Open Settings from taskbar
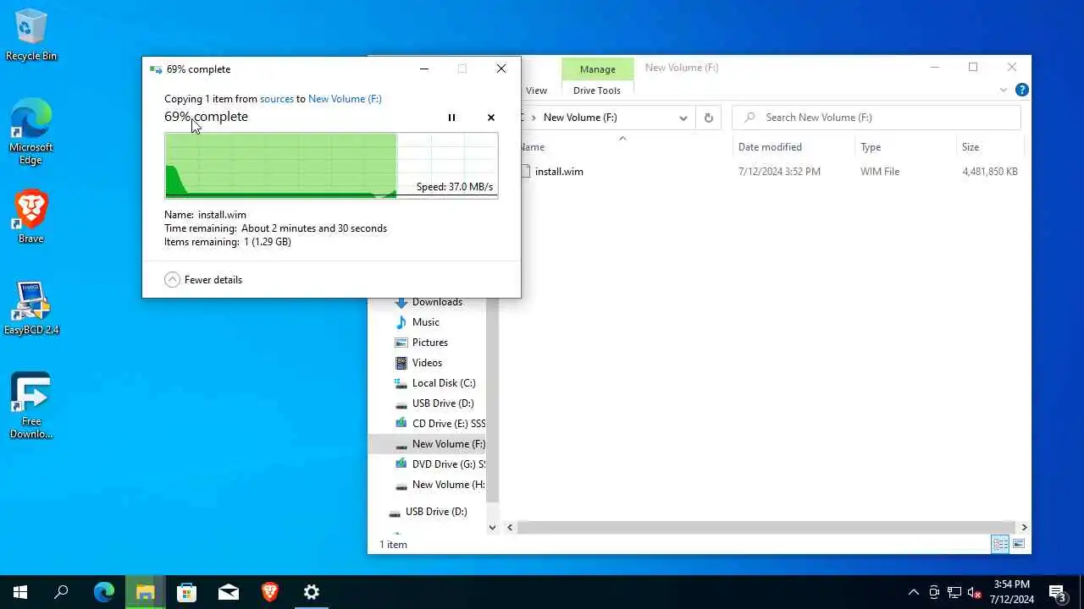Image resolution: width=1084 pixels, height=609 pixels. tap(311, 592)
